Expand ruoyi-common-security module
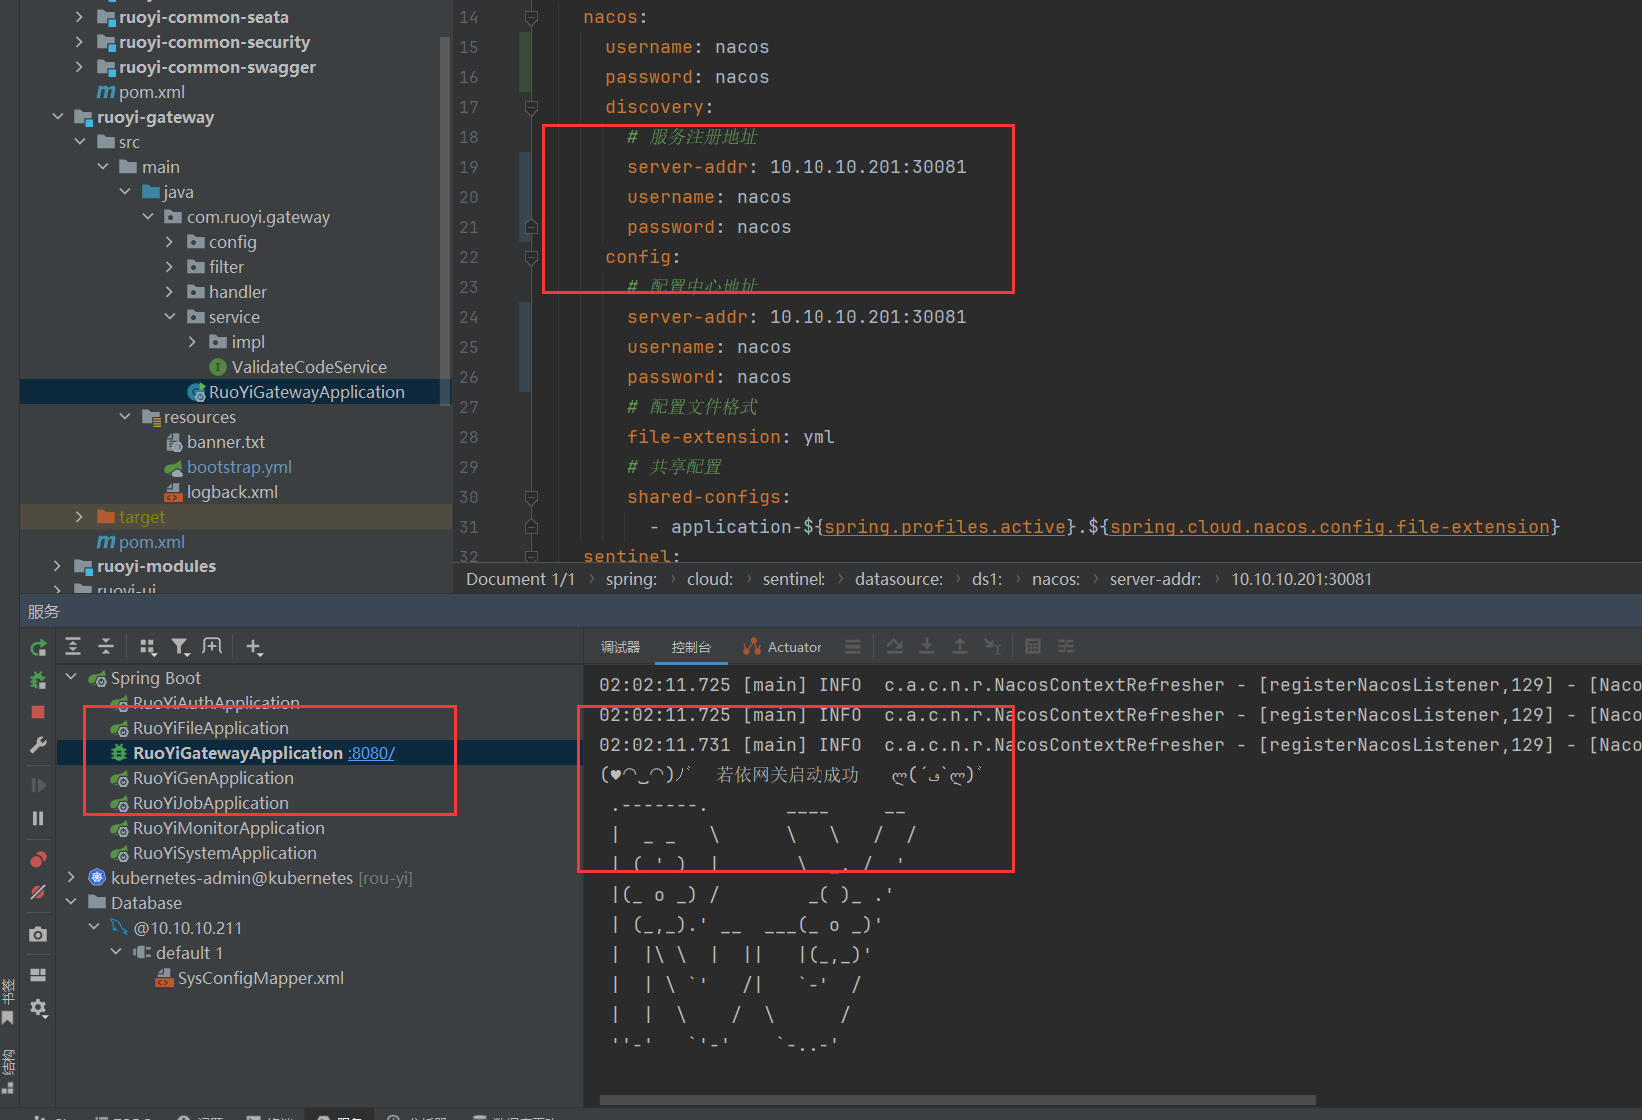Screen dimensions: 1642x1120 tap(79, 42)
